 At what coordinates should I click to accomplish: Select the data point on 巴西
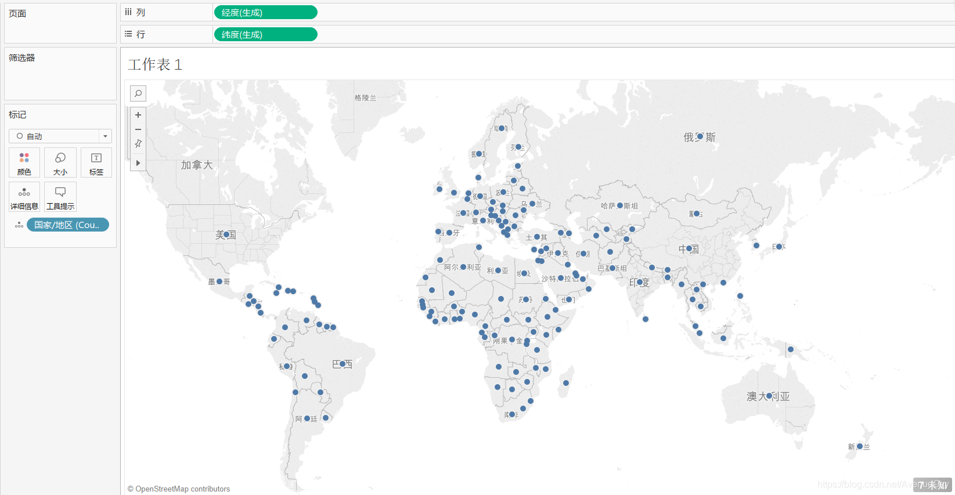point(343,364)
